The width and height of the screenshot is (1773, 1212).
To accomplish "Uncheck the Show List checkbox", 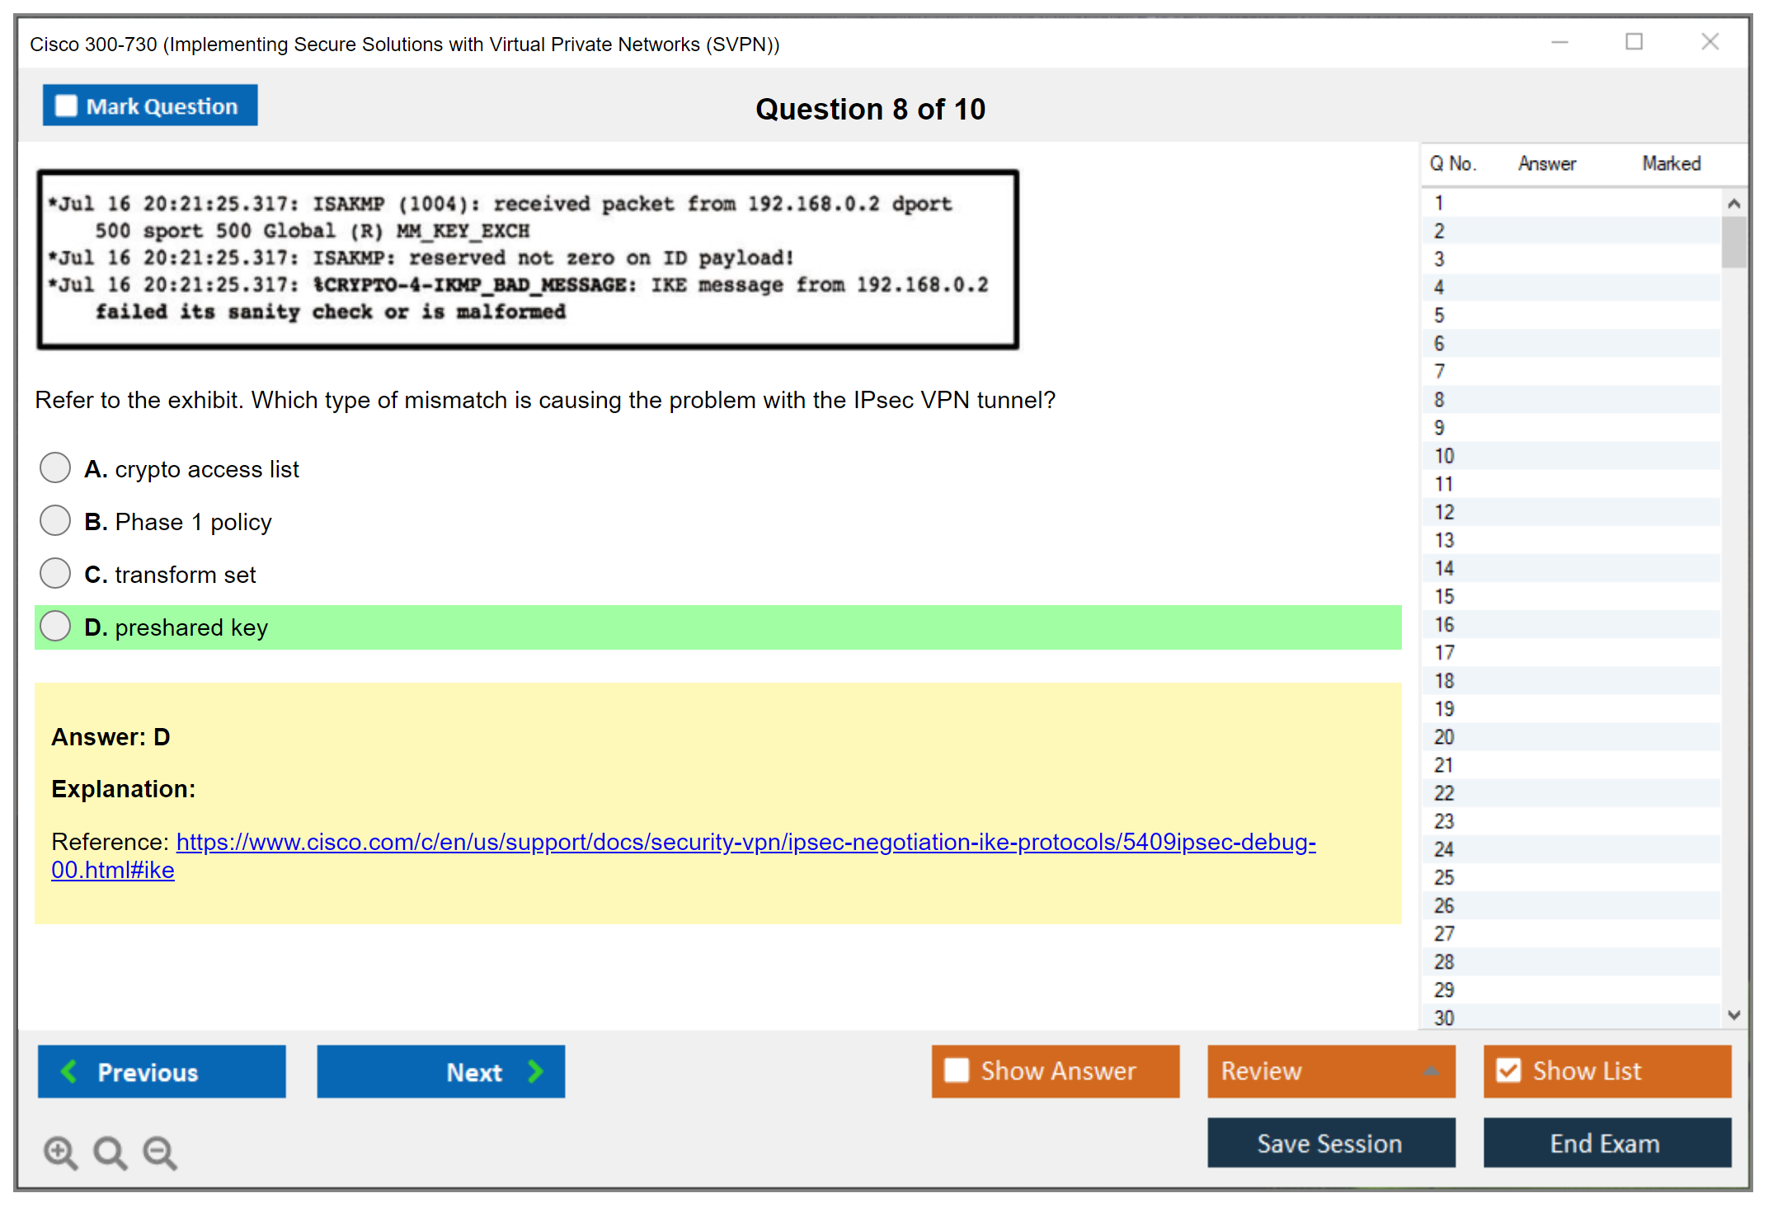I will tap(1508, 1070).
